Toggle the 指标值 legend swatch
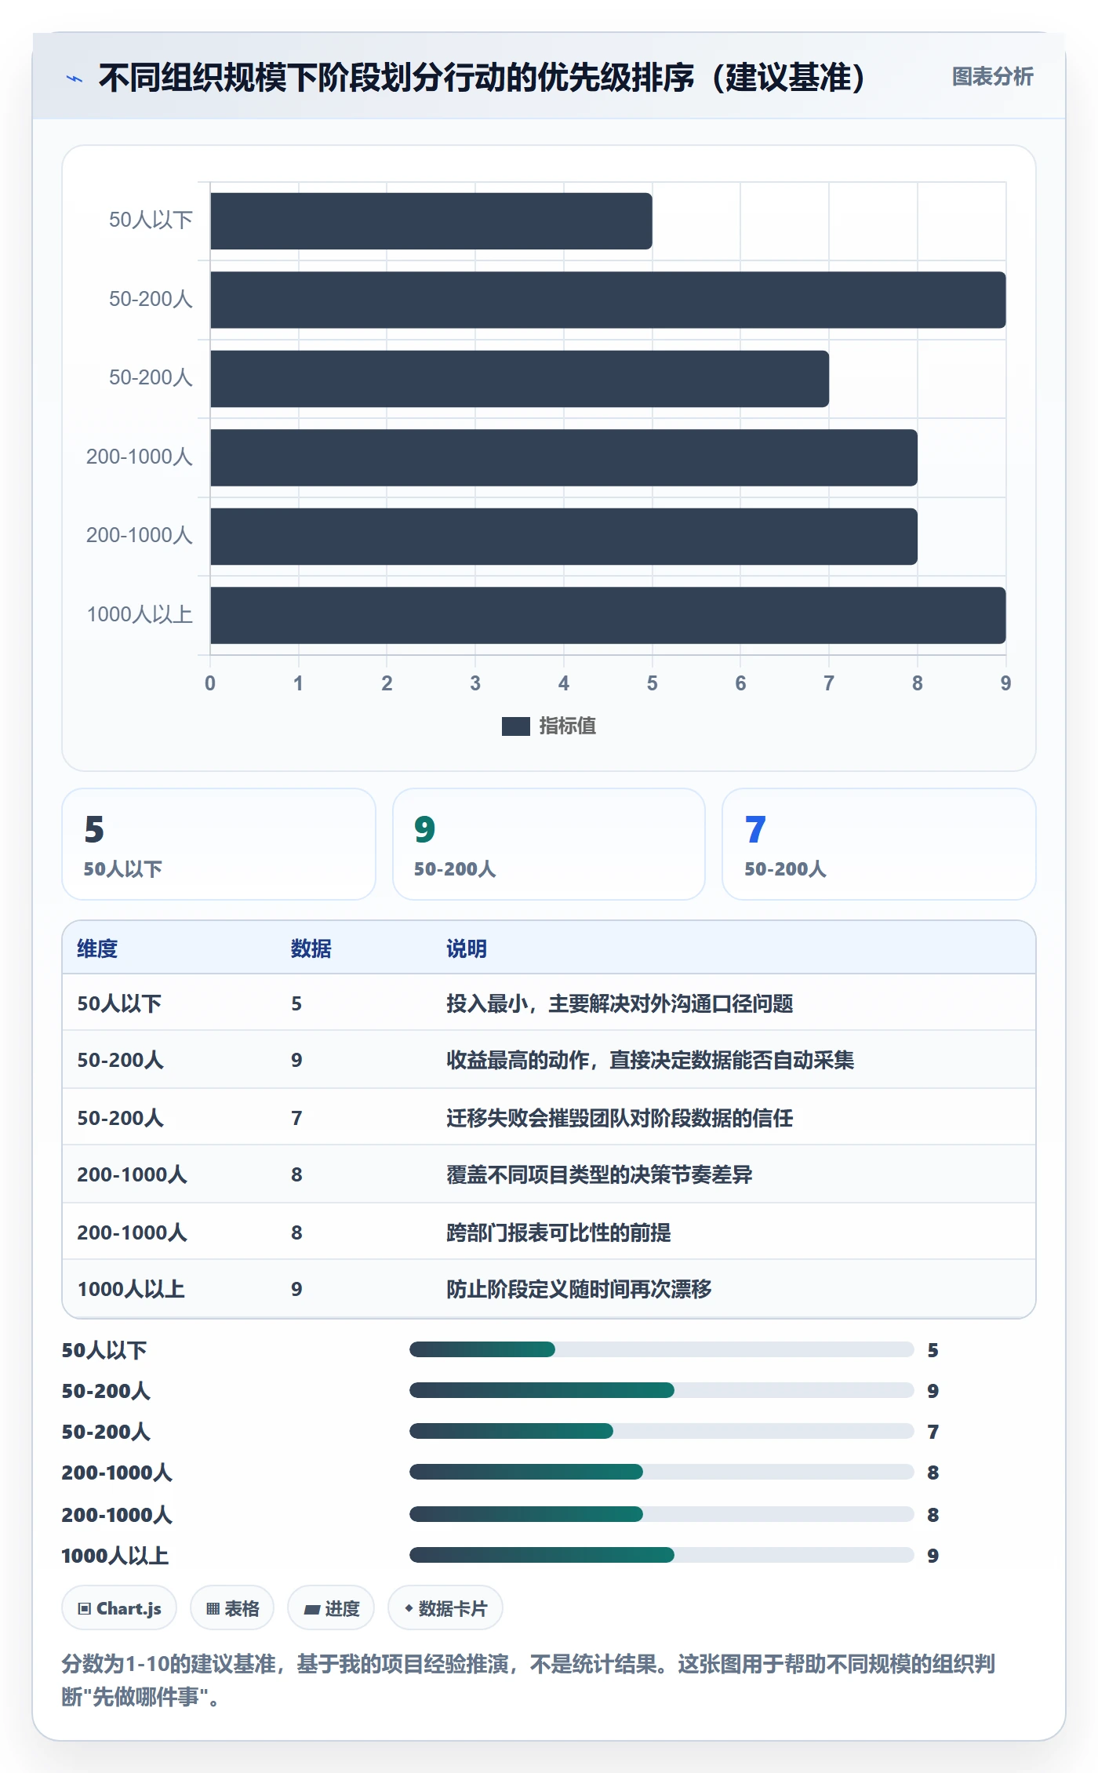This screenshot has height=1773, width=1098. click(516, 726)
